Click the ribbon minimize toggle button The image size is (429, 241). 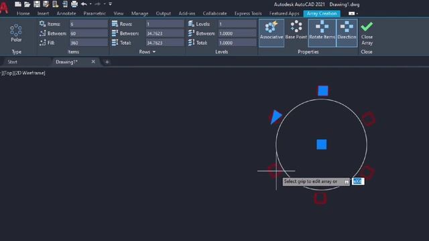coord(351,13)
